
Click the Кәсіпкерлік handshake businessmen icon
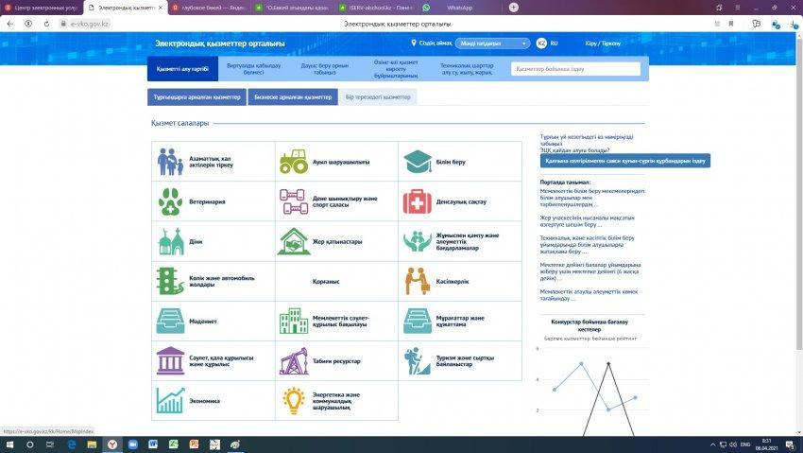point(418,281)
